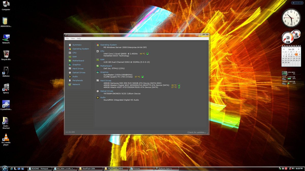Open the File menu in Speccy
This screenshot has width=305, height=171.
[67, 39]
